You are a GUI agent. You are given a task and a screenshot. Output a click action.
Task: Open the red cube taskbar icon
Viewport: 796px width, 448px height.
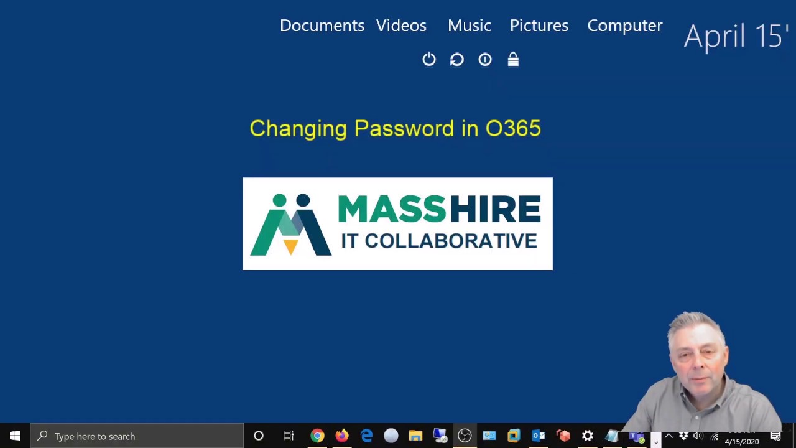coord(563,436)
